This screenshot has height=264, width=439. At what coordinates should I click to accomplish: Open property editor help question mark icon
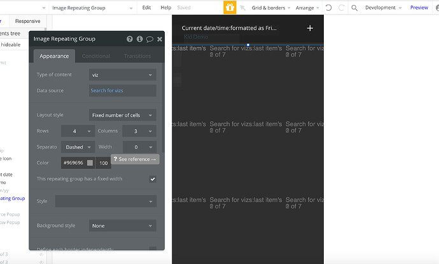(x=129, y=39)
